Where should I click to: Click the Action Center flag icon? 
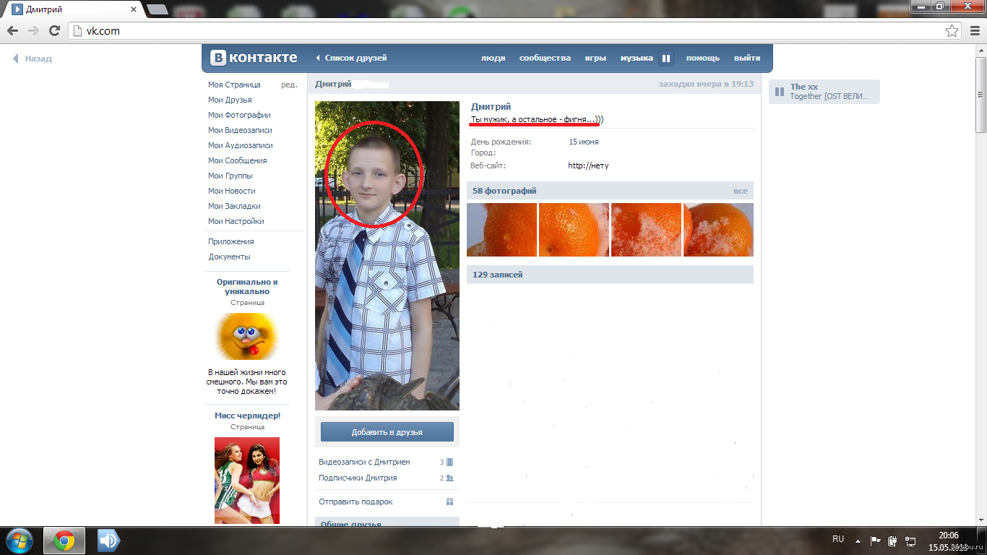click(x=875, y=540)
